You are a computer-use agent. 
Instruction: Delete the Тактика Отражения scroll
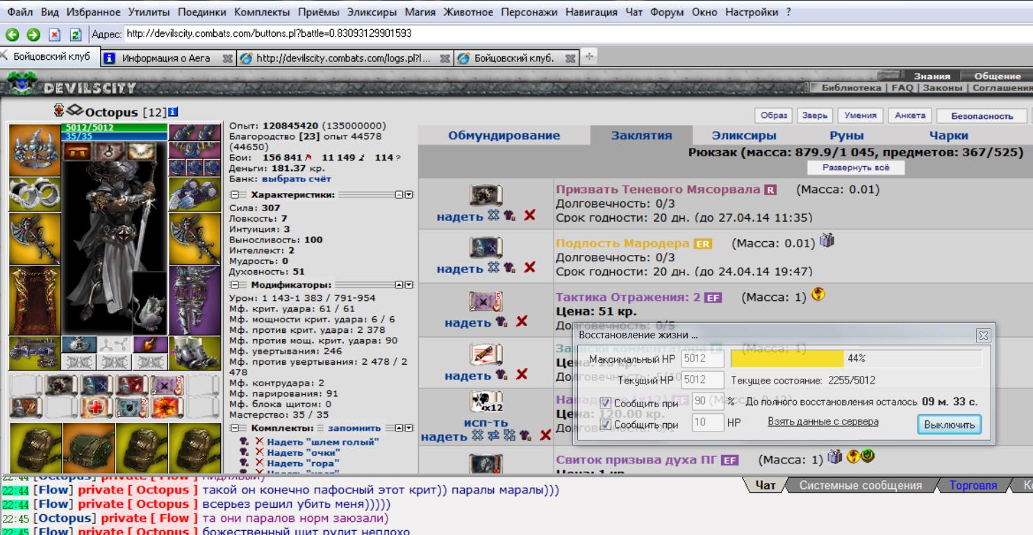point(522,321)
